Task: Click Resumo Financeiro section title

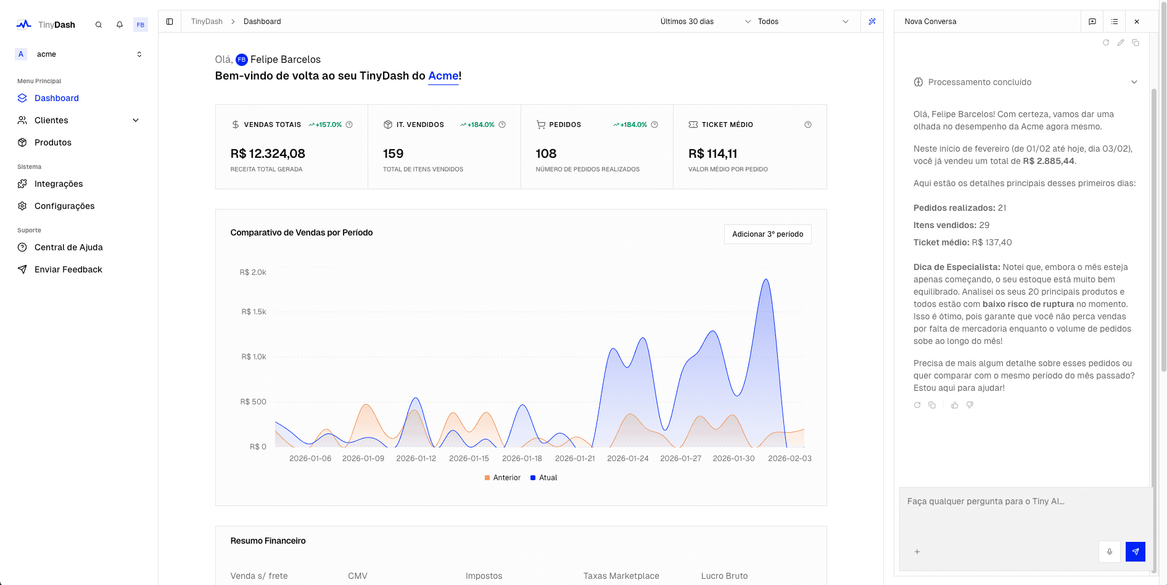Action: 268,541
